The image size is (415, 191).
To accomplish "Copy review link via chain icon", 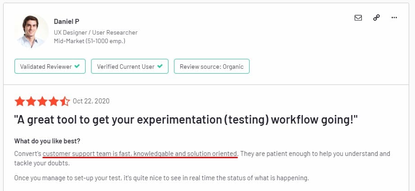I will click(x=376, y=18).
